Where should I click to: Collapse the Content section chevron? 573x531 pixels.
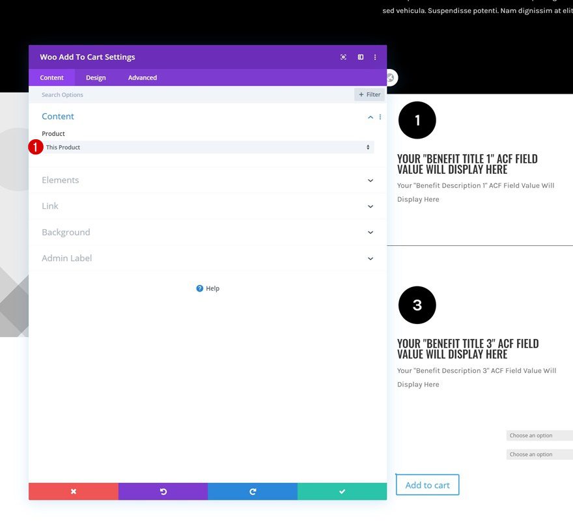click(370, 117)
